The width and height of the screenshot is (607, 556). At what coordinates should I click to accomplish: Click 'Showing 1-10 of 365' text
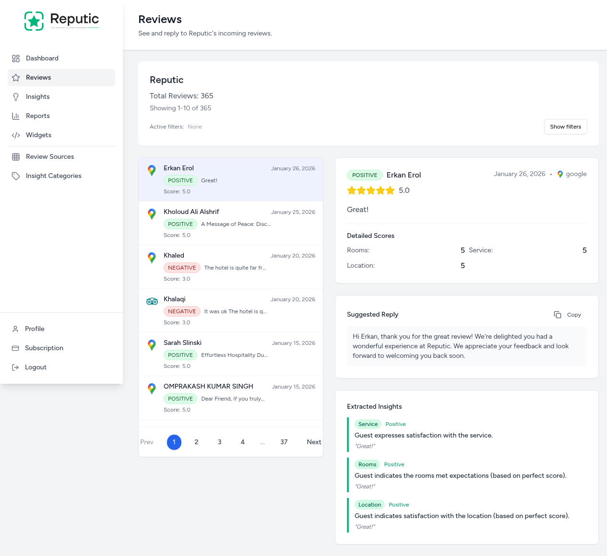click(180, 108)
